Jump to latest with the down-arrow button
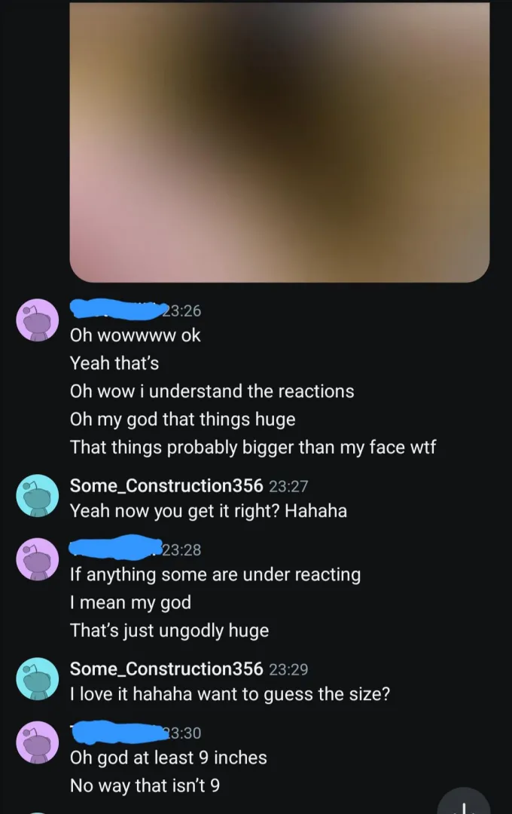Screen dimensions: 512x814 click(x=464, y=802)
